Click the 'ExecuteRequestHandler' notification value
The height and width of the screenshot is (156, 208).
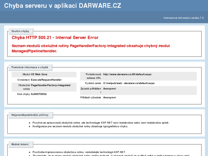[x=46, y=80]
